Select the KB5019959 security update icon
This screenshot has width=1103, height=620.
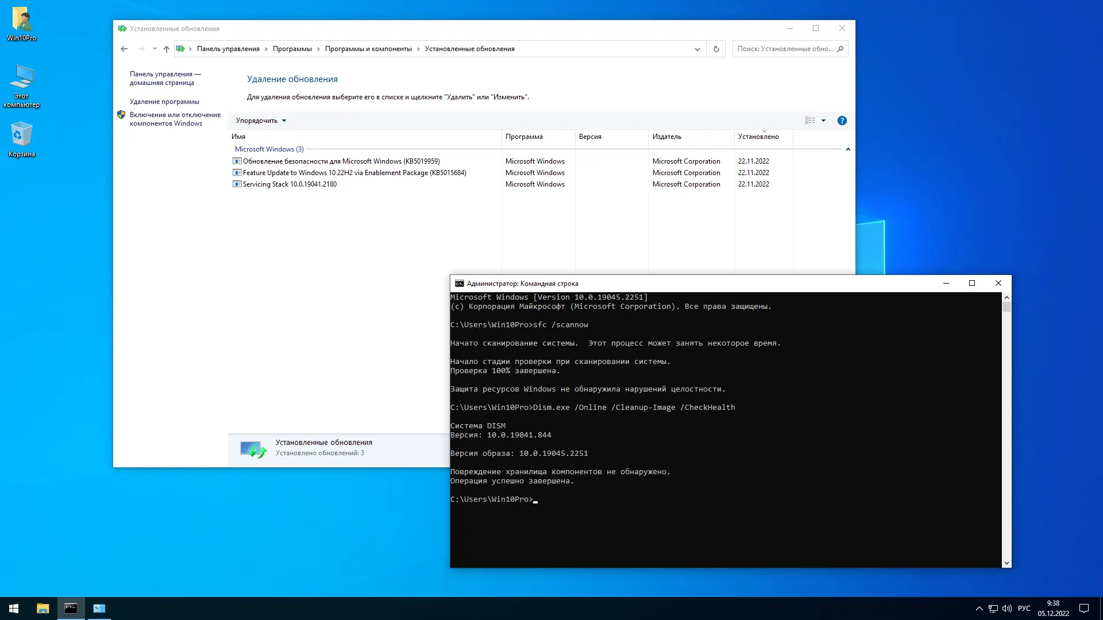pyautogui.click(x=237, y=161)
